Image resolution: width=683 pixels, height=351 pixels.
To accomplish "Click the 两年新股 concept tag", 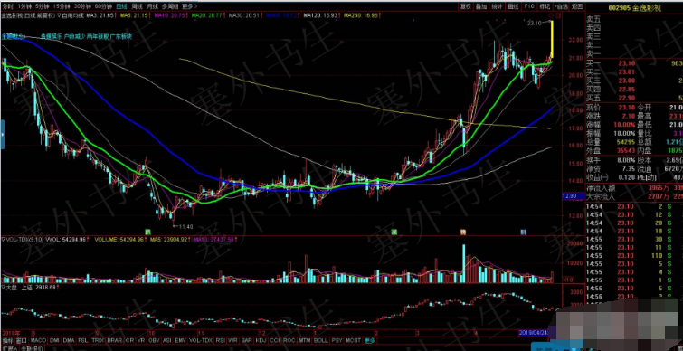I will (x=97, y=37).
